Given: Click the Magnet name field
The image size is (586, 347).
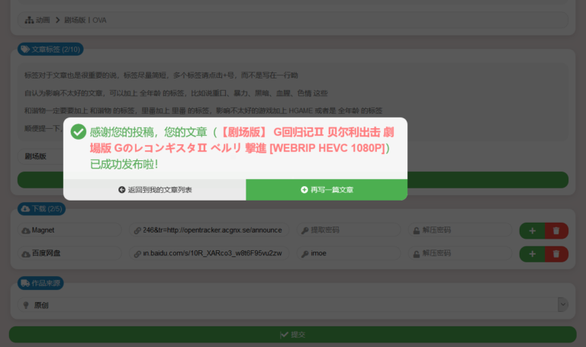Looking at the screenshot, I should (x=69, y=230).
